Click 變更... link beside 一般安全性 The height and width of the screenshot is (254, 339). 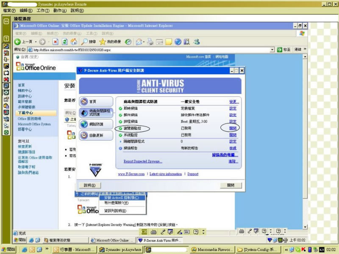pos(234,102)
